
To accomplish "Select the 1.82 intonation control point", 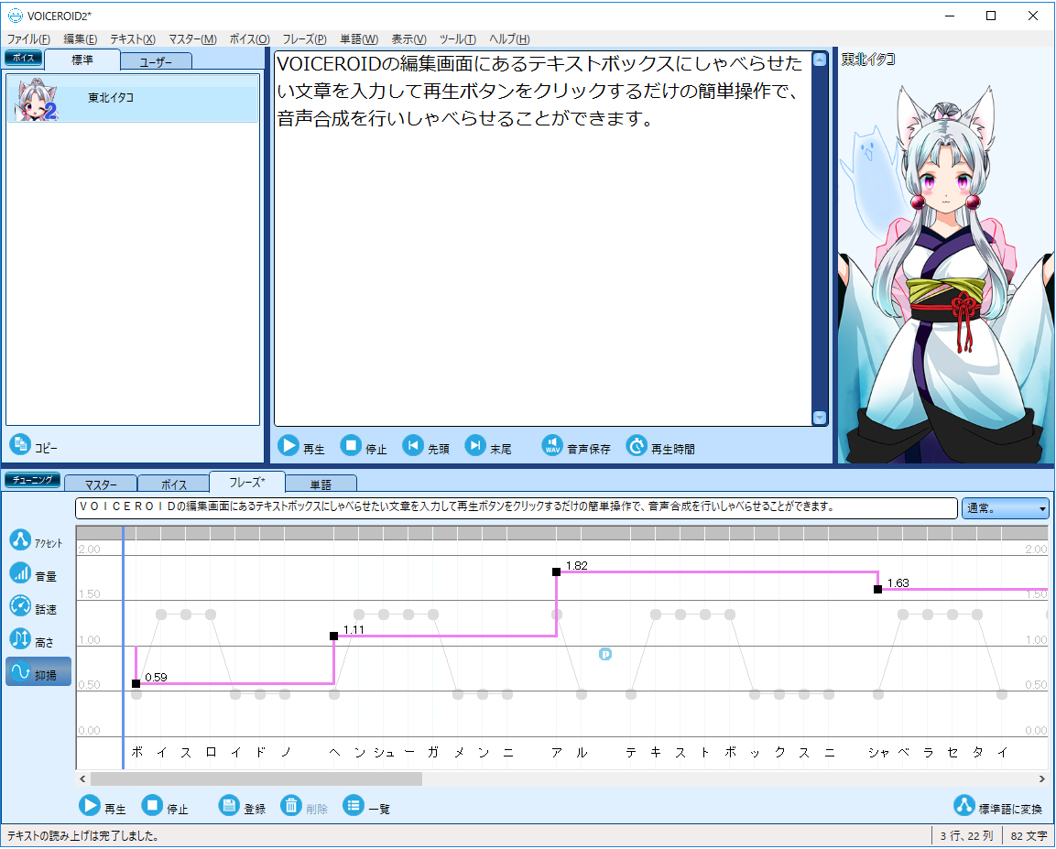I will 556,571.
